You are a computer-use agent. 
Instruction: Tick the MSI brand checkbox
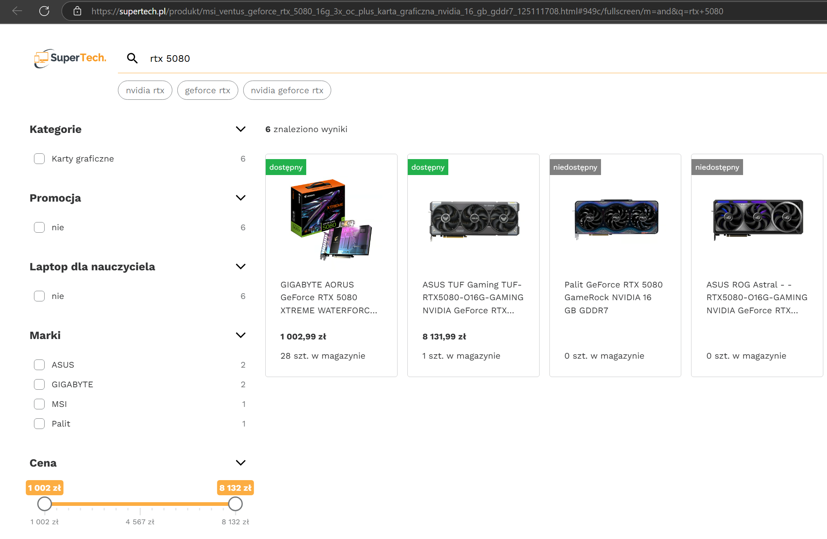pos(39,404)
